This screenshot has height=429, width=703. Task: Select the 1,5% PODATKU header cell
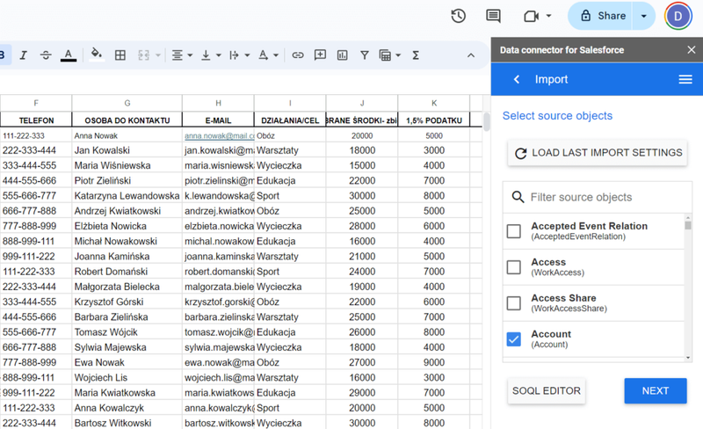[433, 120]
